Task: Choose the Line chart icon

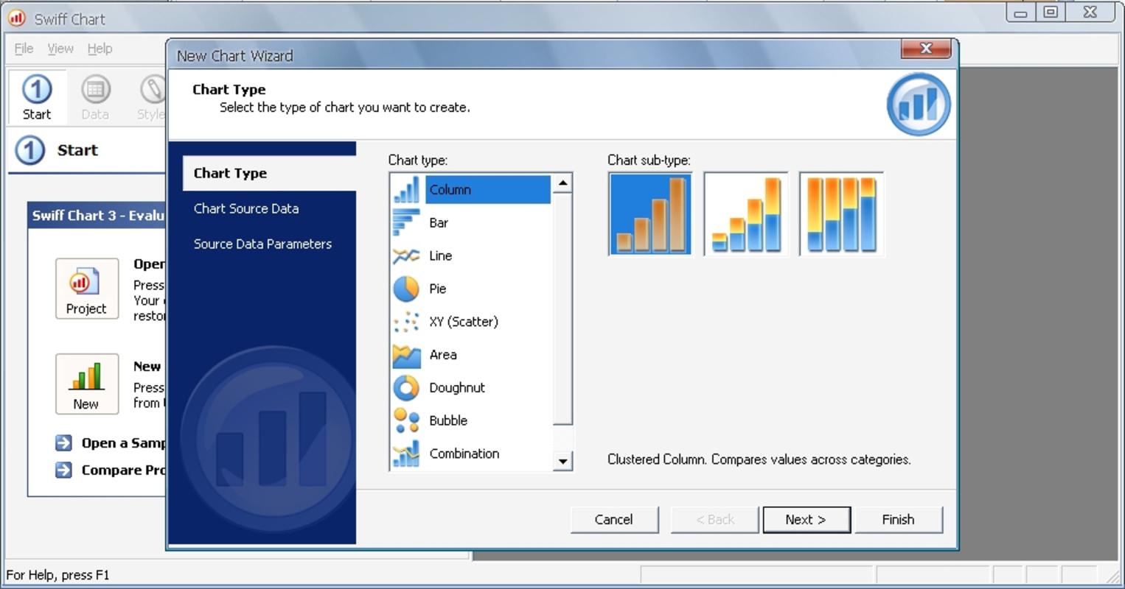Action: coord(406,255)
